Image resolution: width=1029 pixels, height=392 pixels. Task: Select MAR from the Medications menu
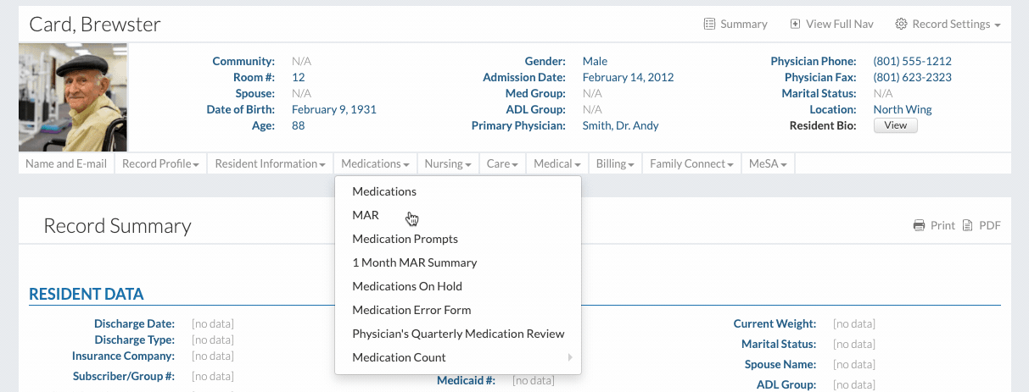(366, 215)
